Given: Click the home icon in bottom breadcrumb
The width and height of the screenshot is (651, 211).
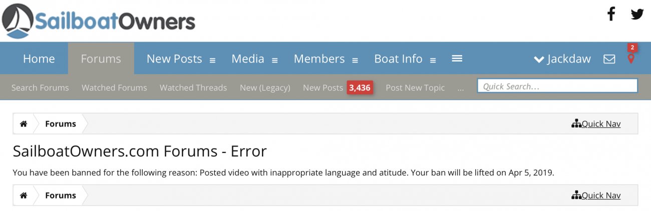Looking at the screenshot, I should click(x=24, y=195).
